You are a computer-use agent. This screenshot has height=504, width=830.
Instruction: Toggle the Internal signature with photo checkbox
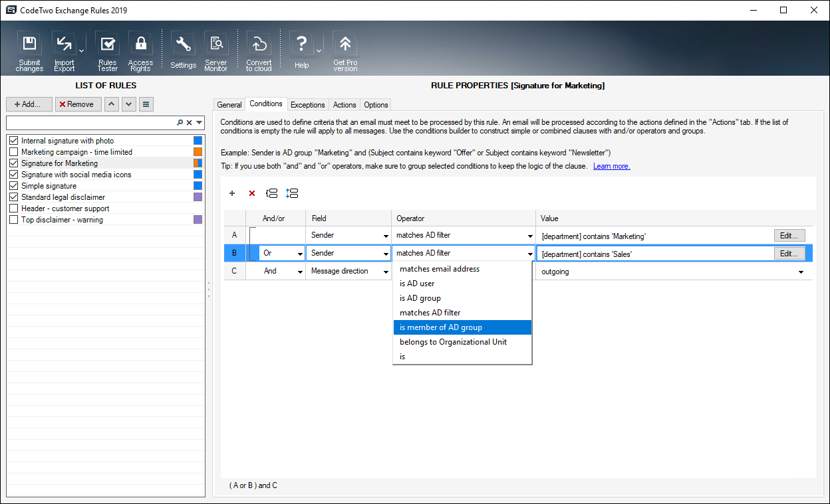(x=14, y=141)
